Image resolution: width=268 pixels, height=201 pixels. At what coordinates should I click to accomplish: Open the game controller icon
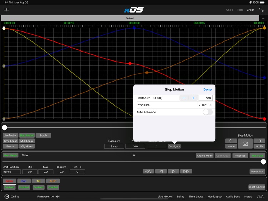click(260, 197)
